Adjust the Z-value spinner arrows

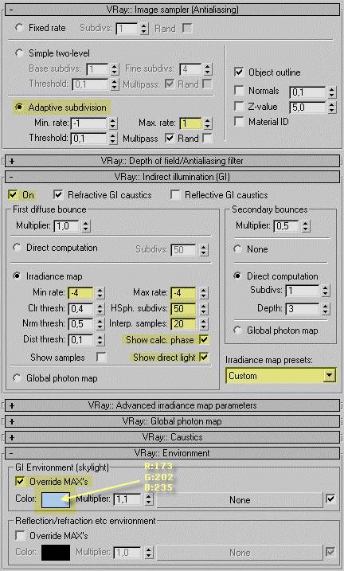331,107
